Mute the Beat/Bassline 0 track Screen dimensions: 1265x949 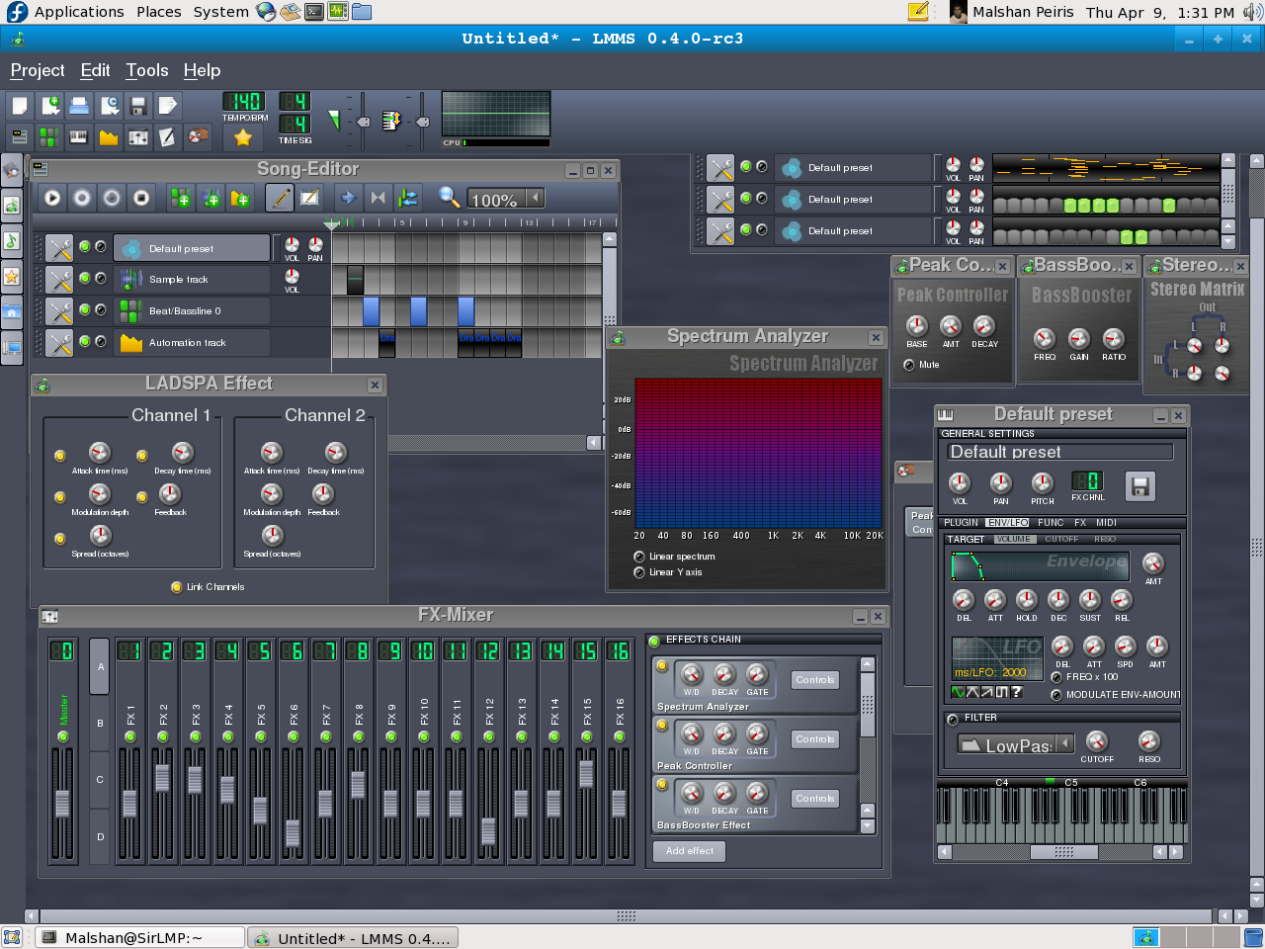click(x=85, y=311)
